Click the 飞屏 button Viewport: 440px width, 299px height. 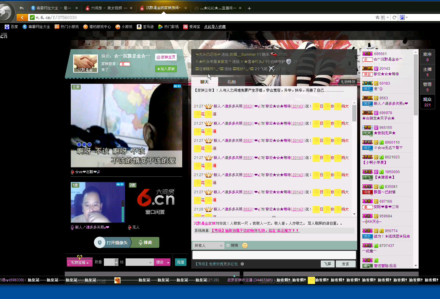(328, 264)
